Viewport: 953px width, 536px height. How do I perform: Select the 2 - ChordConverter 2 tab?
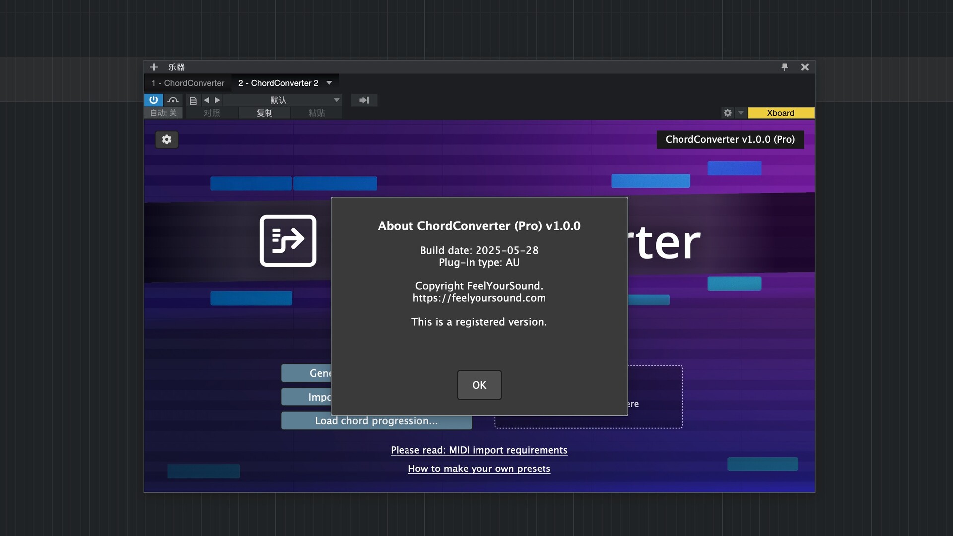(278, 83)
